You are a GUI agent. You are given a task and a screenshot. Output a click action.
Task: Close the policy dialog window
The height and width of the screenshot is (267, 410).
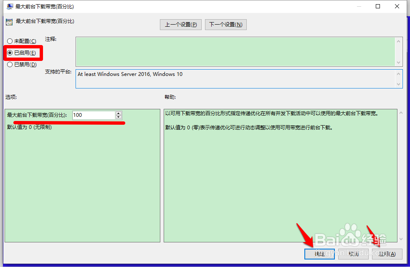coord(397,6)
